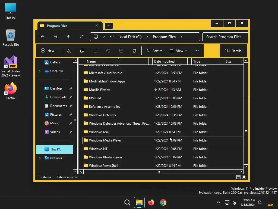The image size is (278, 209).
Task: Select Visual Studio 2022 Preview desktop shortcut
Action: (11, 66)
